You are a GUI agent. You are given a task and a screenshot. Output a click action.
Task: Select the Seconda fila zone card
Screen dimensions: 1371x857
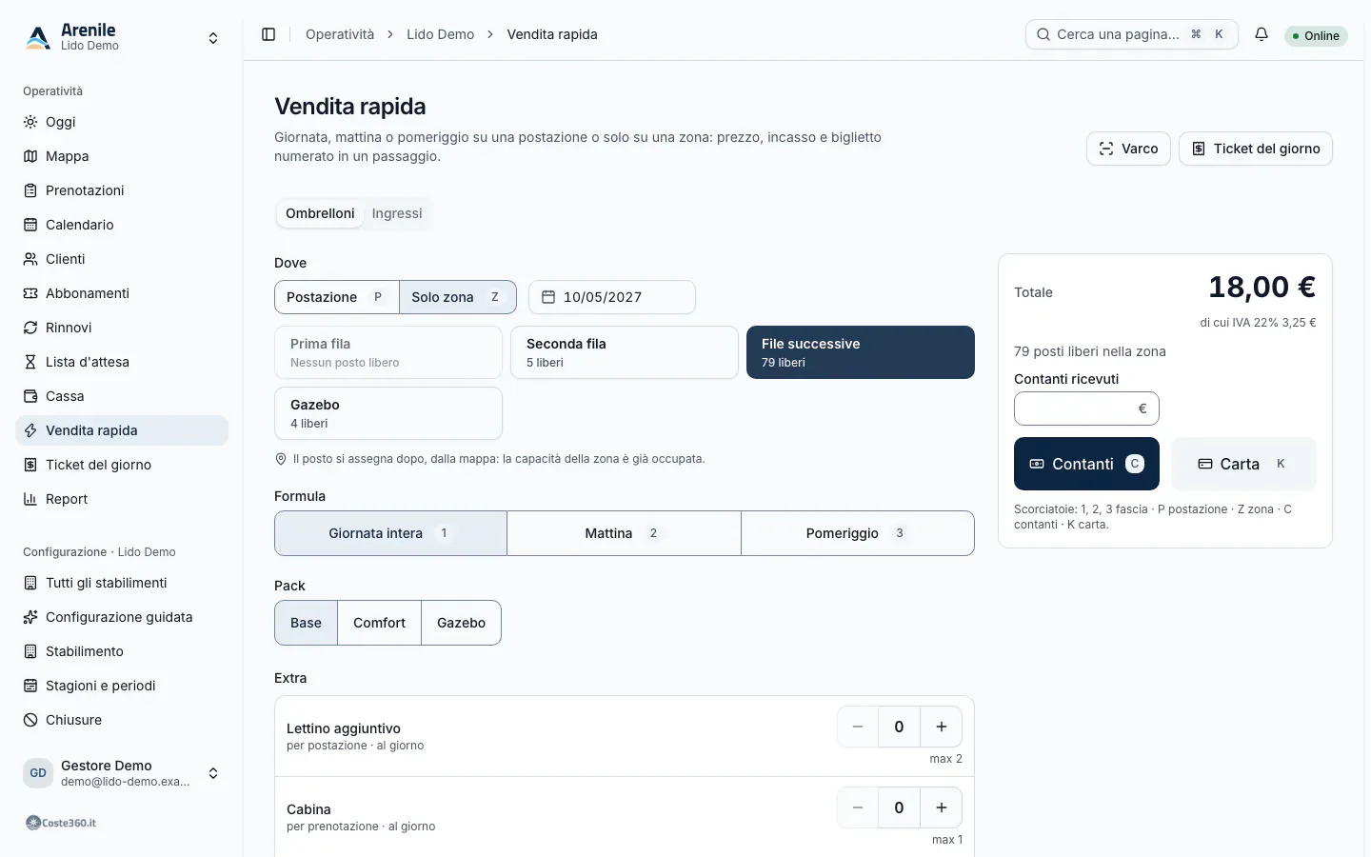click(x=625, y=352)
